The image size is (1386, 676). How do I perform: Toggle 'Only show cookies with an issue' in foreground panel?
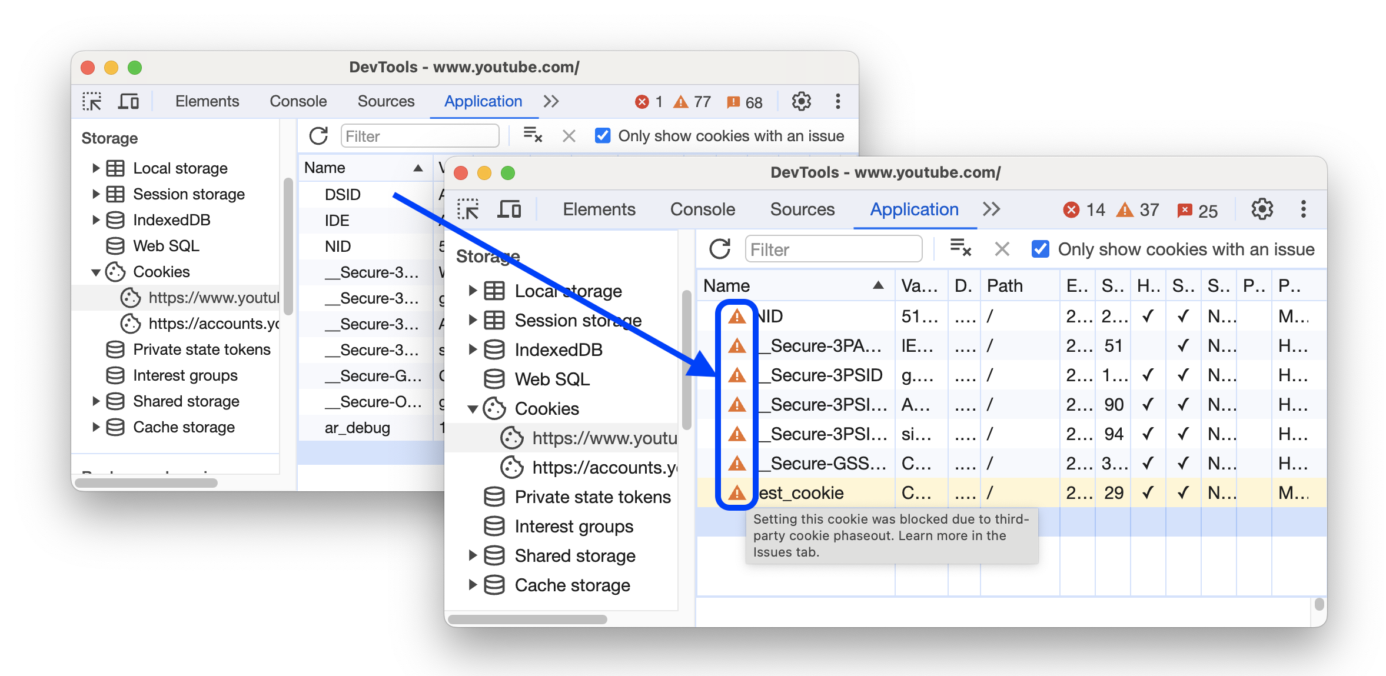1039,248
